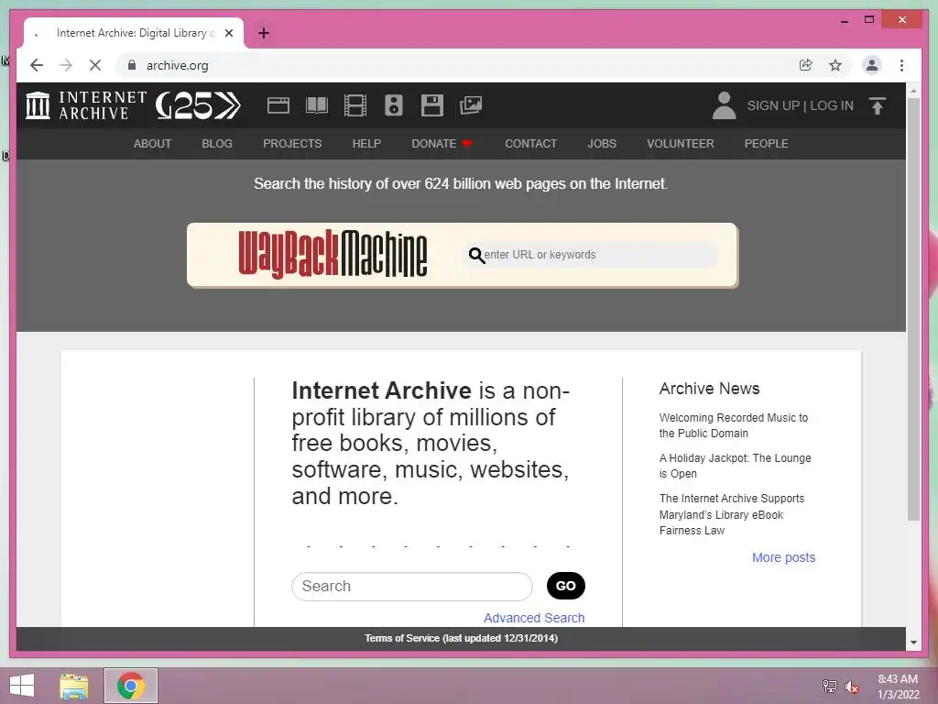Minimize the Chrome window
Image resolution: width=938 pixels, height=704 pixels.
pyautogui.click(x=844, y=20)
